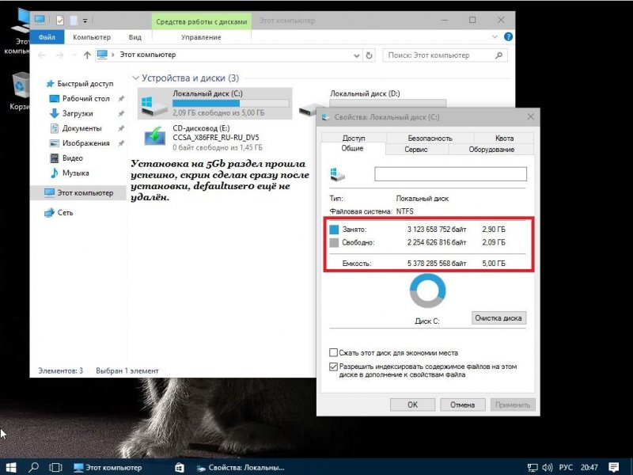Open the Управление ribbon tab
The width and height of the screenshot is (633, 475).
click(201, 36)
